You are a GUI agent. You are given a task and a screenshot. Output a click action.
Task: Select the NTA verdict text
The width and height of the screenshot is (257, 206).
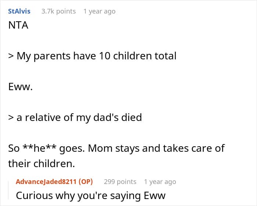pyautogui.click(x=18, y=25)
